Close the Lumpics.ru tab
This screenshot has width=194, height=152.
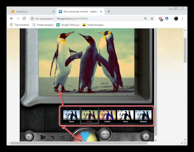point(53,12)
